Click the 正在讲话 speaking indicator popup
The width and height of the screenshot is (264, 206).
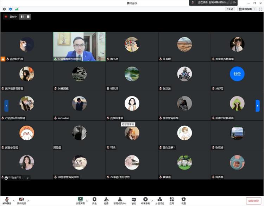click(x=213, y=2)
